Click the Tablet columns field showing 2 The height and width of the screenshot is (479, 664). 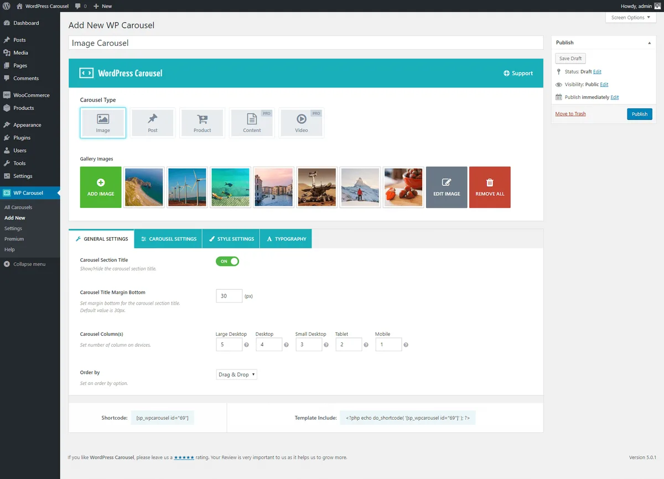pyautogui.click(x=349, y=345)
